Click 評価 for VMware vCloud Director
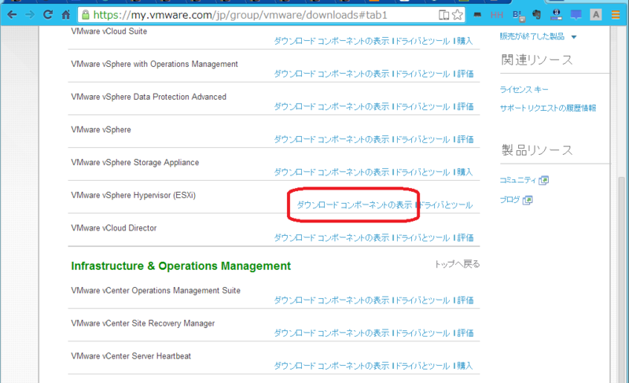Image resolution: width=629 pixels, height=383 pixels. tap(465, 238)
